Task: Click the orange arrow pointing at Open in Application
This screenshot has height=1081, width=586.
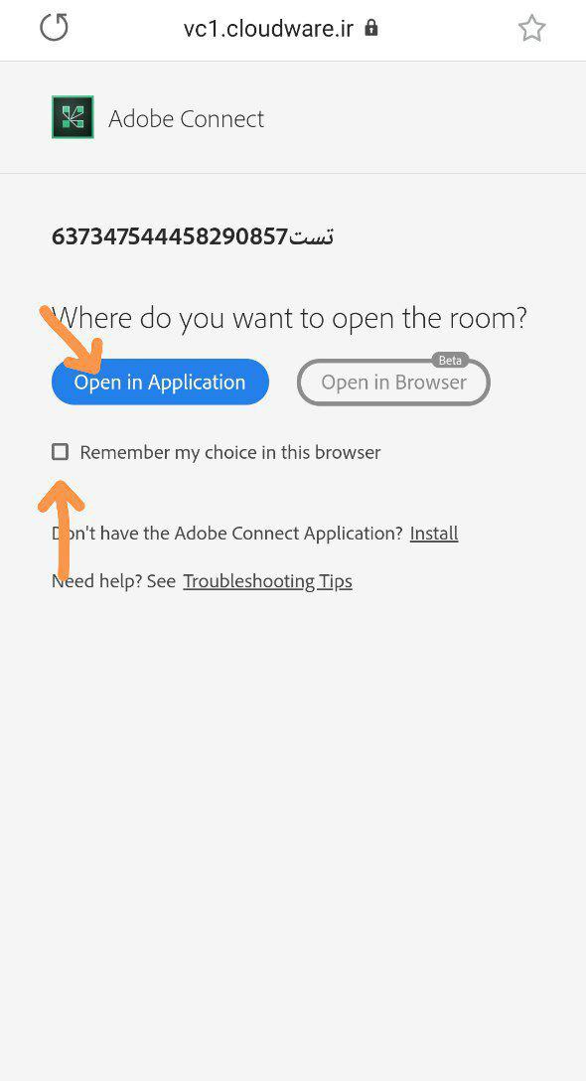Action: (71, 339)
